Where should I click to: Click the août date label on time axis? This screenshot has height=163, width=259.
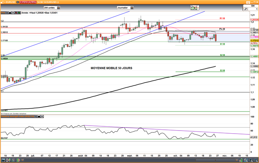point(80,156)
